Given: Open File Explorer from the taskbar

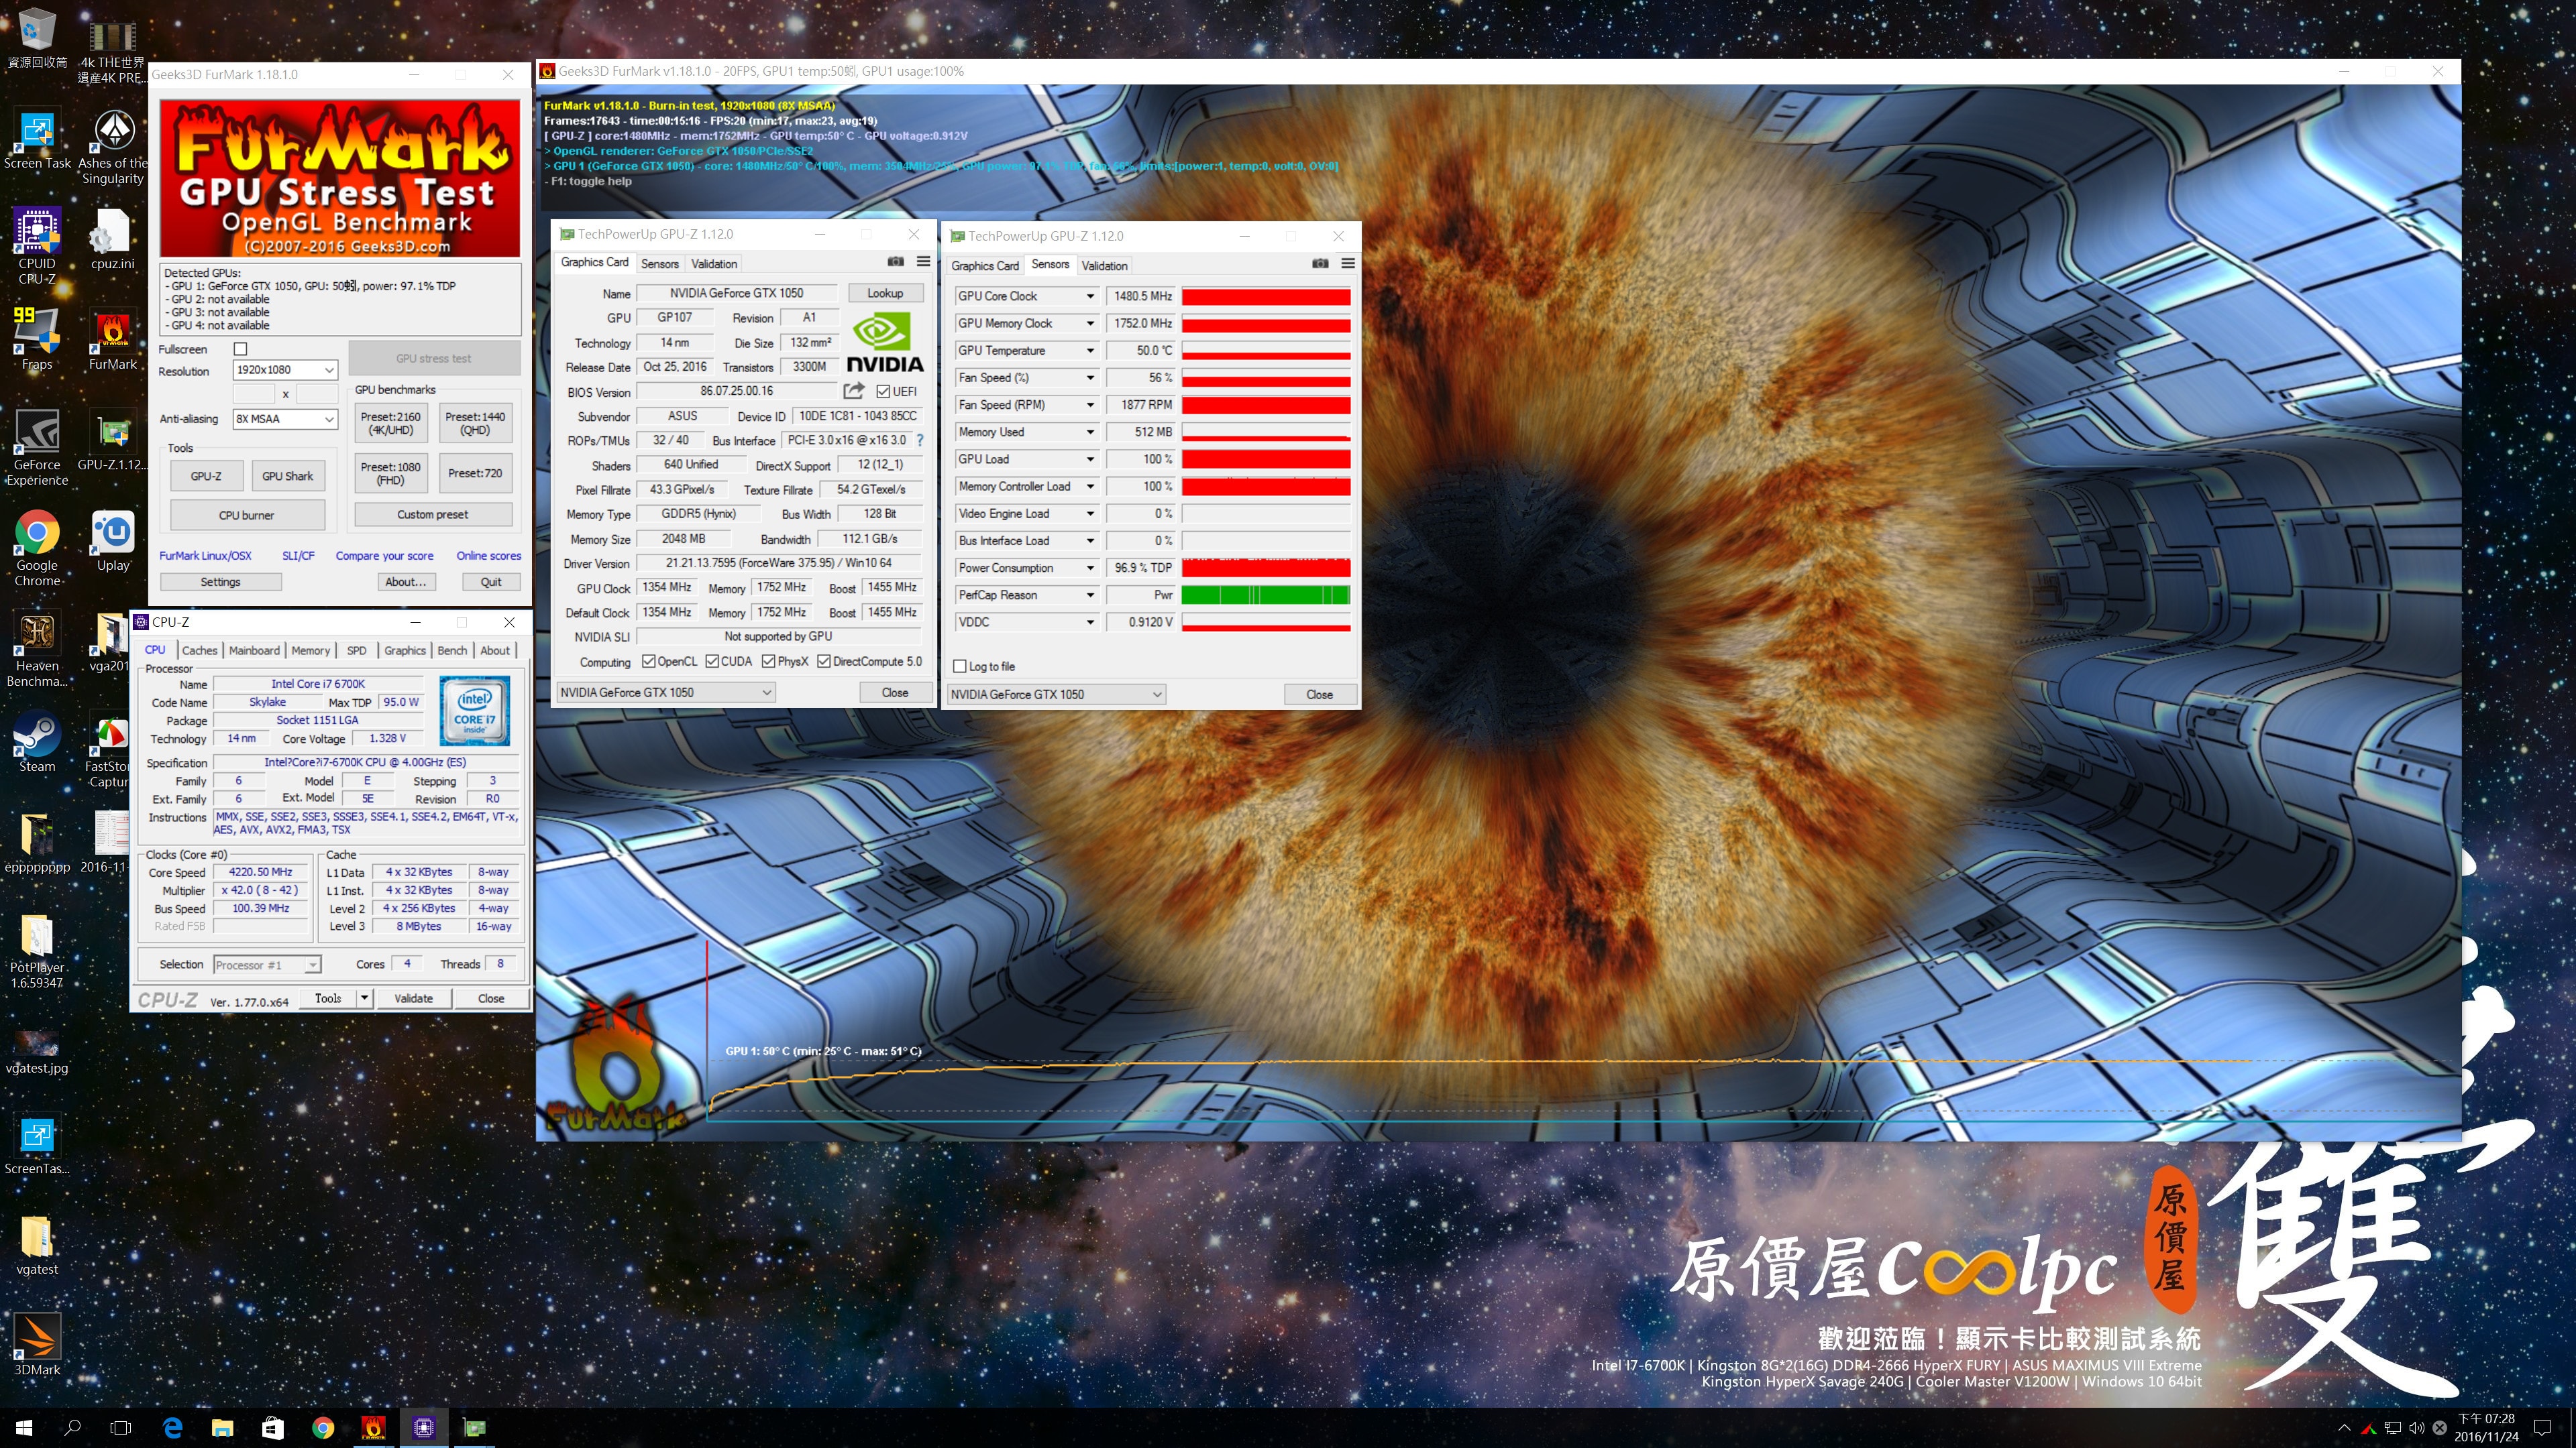Looking at the screenshot, I should [x=222, y=1427].
